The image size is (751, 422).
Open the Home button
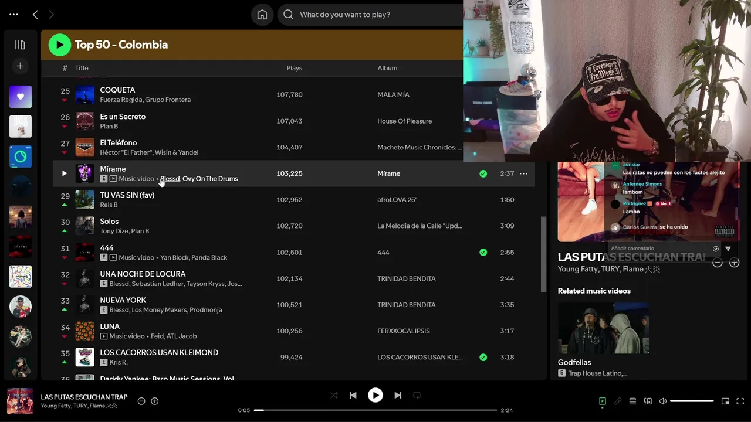tap(262, 15)
